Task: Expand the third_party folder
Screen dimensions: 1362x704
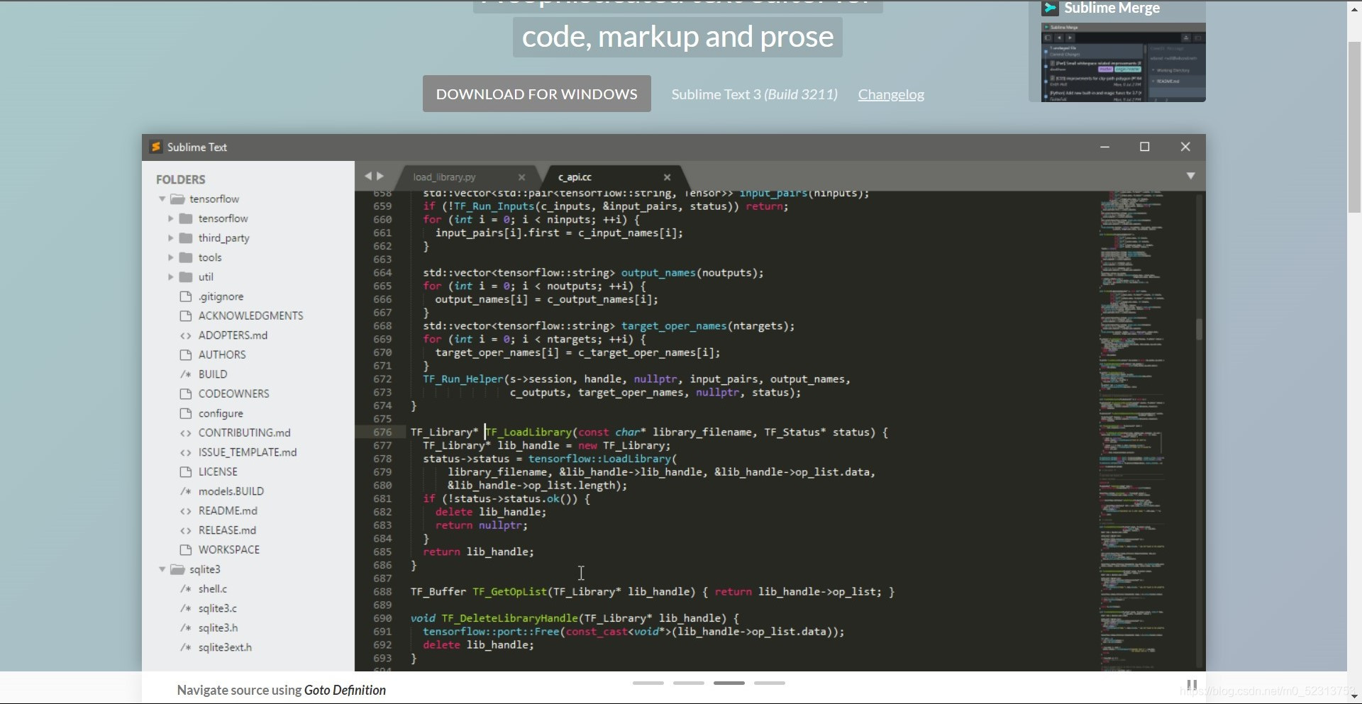Action: pos(171,238)
